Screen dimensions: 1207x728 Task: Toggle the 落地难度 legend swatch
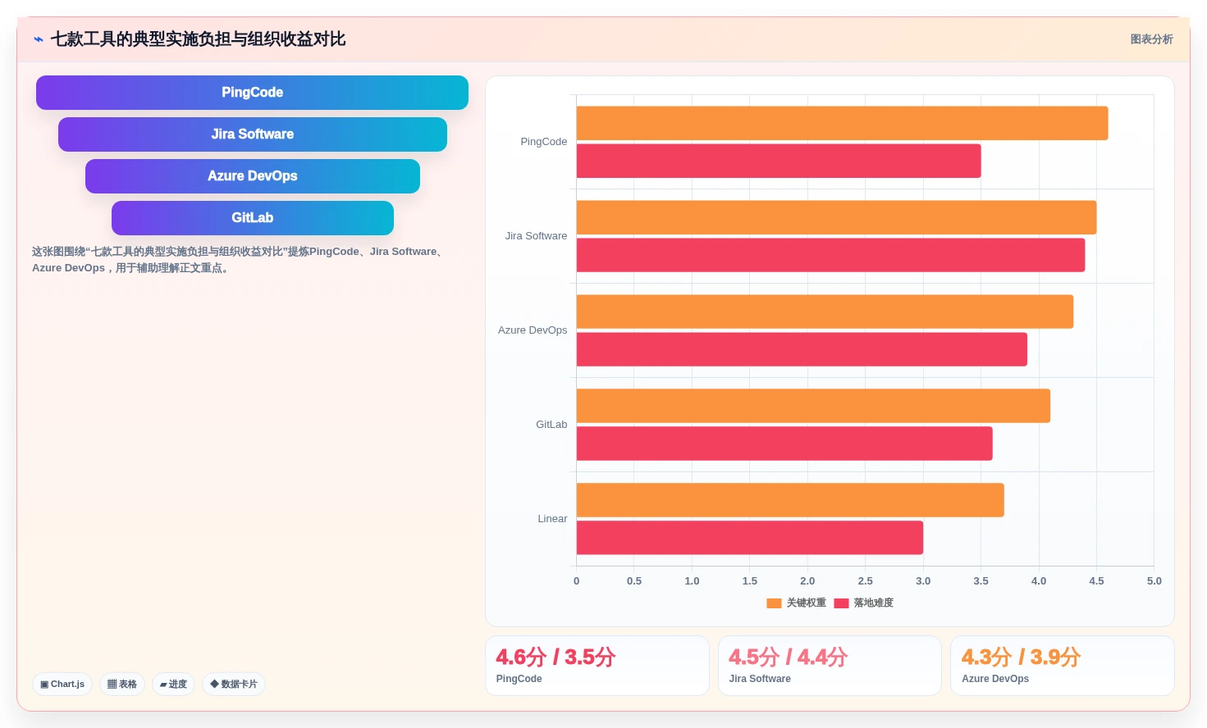(841, 603)
